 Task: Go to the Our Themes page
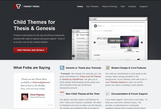(92, 6)
